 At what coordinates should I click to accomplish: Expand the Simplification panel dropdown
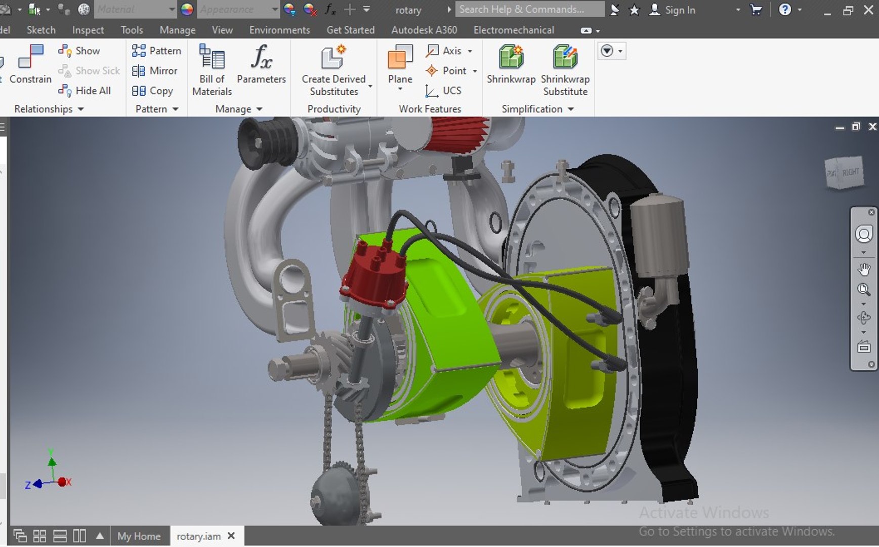[x=571, y=109]
